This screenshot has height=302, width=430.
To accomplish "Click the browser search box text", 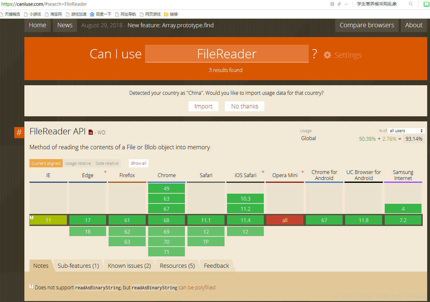I will click(x=377, y=4).
